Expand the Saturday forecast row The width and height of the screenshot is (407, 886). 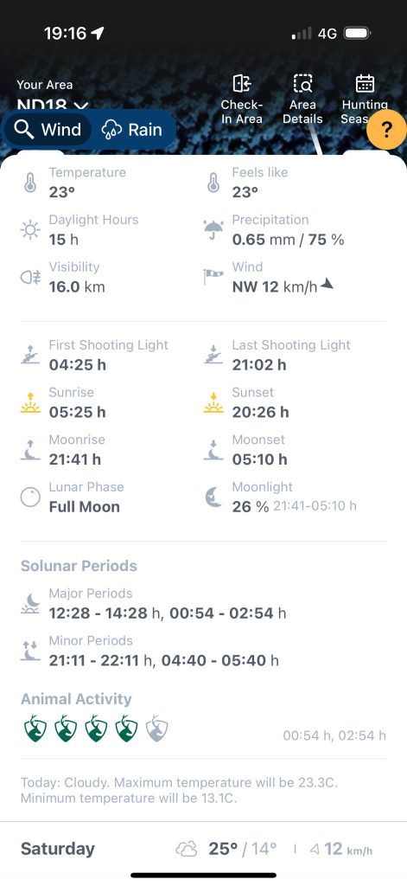click(203, 849)
